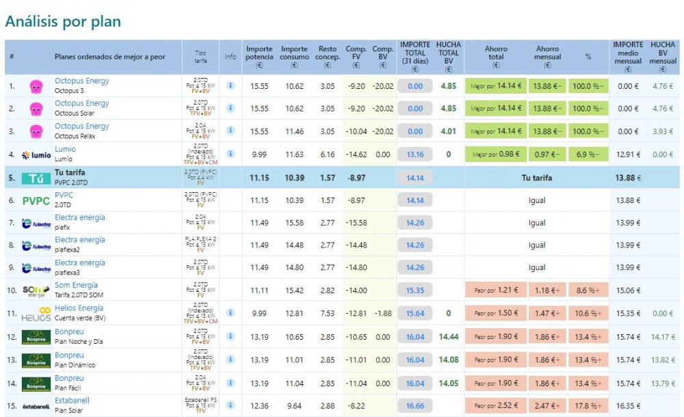Click the info icon on Octopus Solar row
This screenshot has width=684, height=417.
pos(231,108)
